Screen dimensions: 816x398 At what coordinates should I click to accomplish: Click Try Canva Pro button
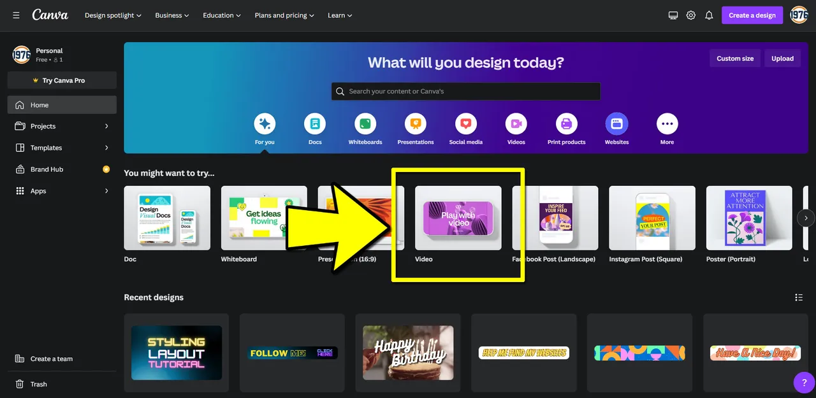pos(62,80)
